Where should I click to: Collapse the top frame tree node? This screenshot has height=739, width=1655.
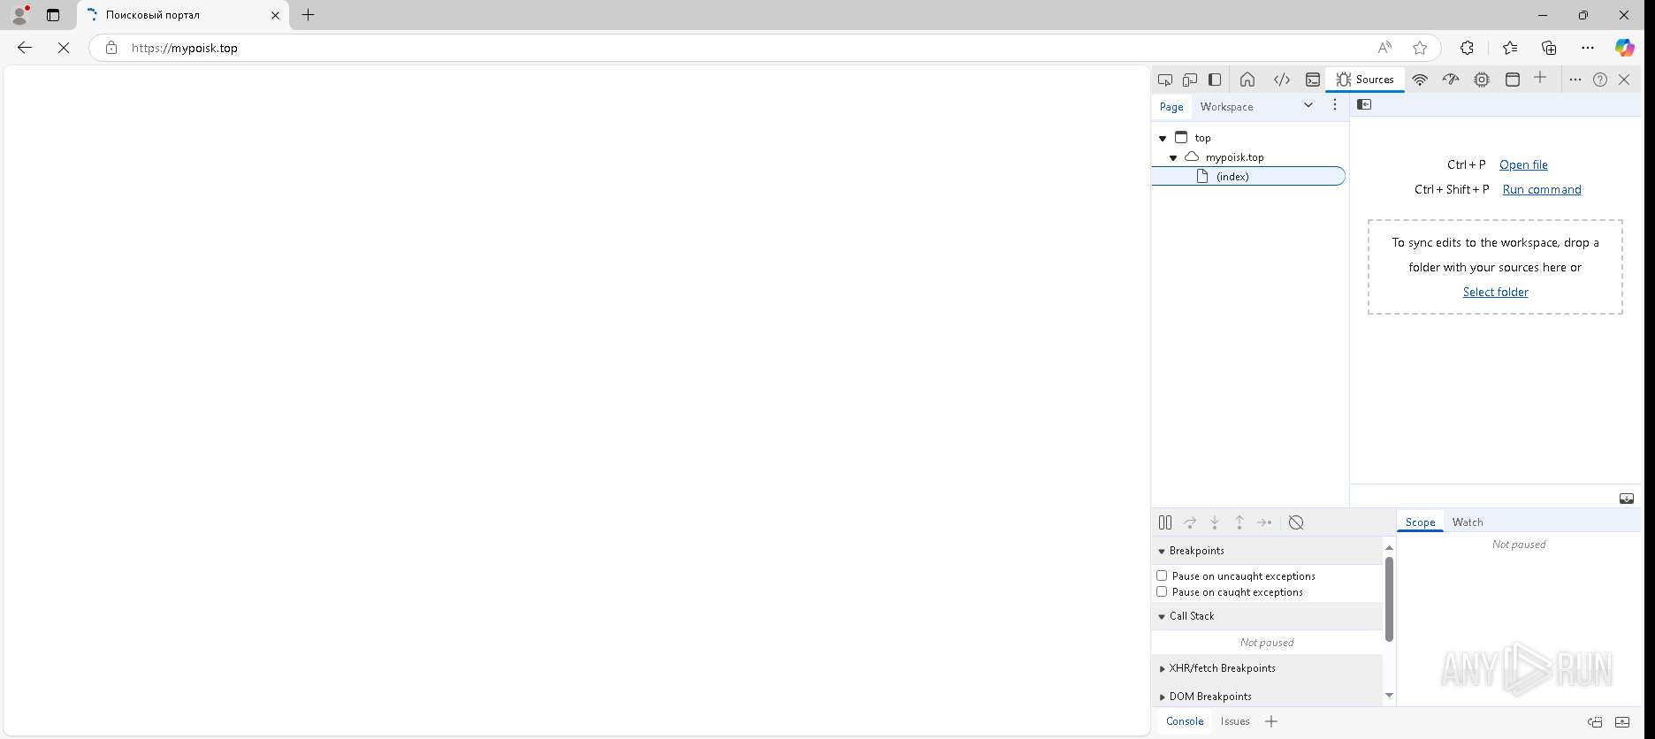(x=1163, y=138)
